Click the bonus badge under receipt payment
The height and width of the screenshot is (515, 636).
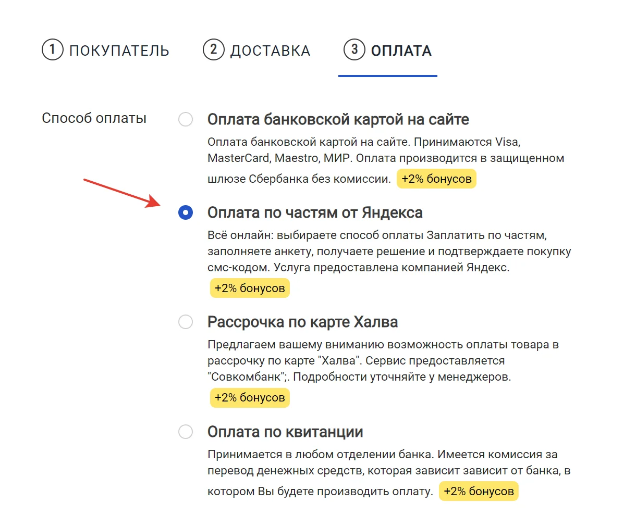[479, 491]
